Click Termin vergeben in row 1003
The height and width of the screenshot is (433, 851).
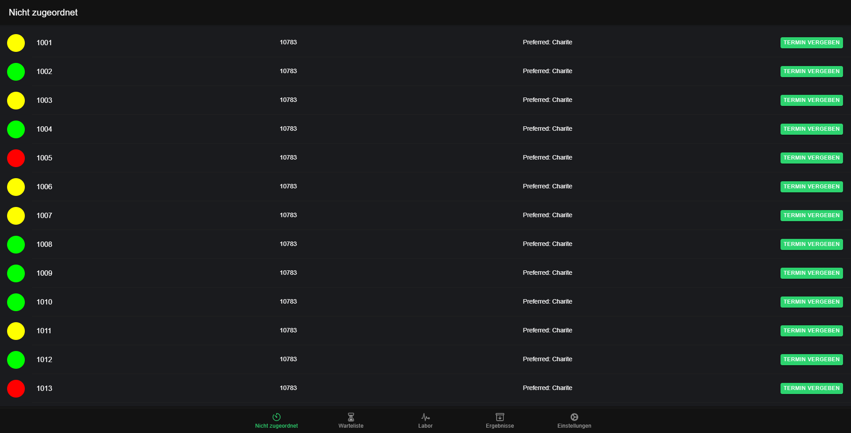(812, 100)
